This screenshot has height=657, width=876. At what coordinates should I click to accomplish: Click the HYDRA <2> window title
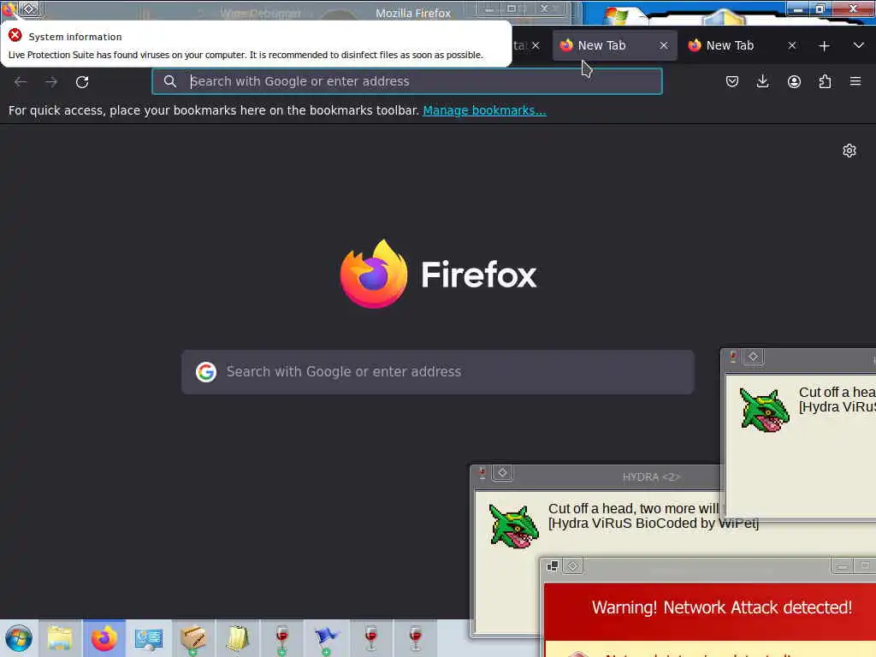point(651,477)
